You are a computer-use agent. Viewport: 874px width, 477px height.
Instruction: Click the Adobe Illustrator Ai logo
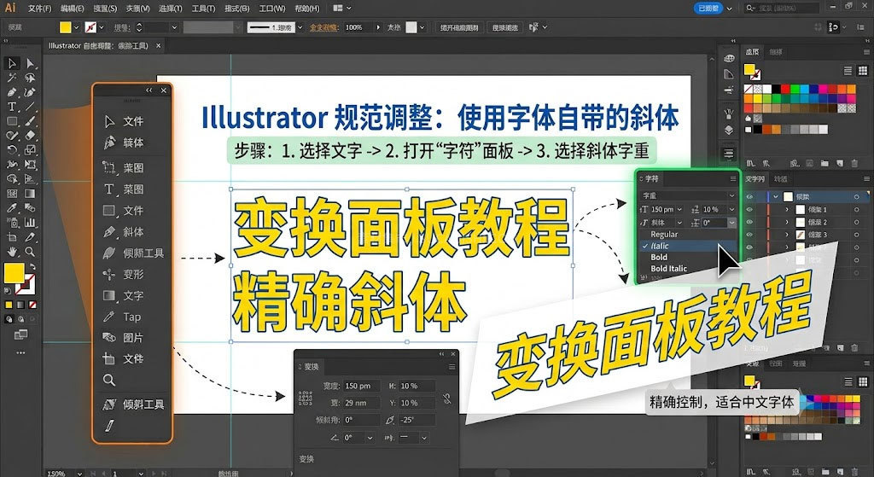coord(10,8)
